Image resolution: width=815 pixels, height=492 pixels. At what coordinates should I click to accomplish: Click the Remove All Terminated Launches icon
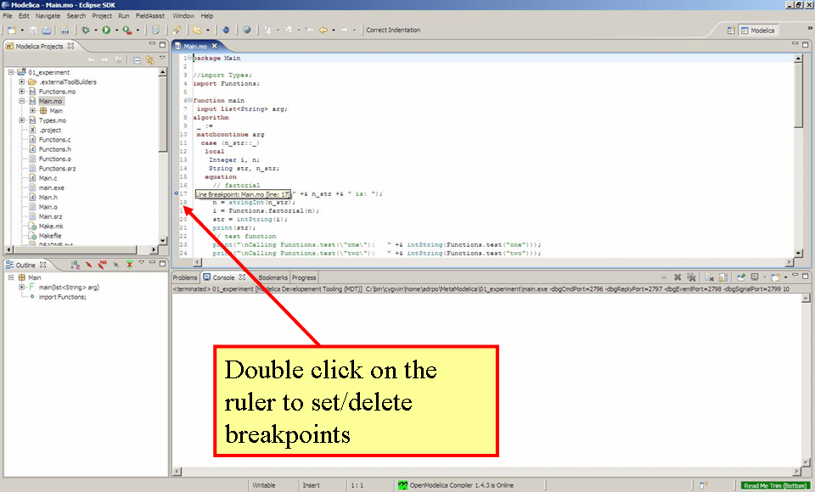click(x=692, y=277)
